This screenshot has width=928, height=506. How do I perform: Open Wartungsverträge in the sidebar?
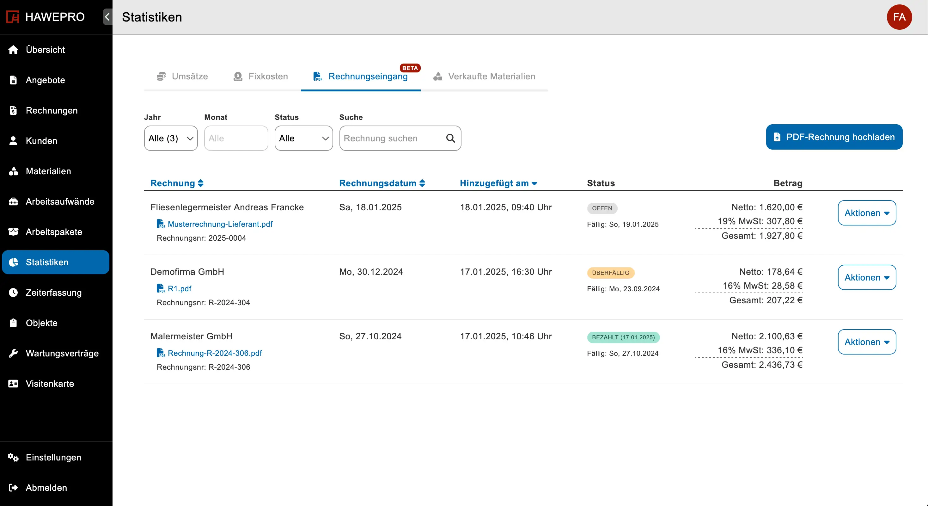[56, 353]
